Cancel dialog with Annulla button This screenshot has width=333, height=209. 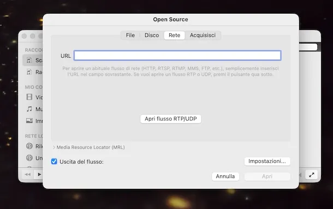pyautogui.click(x=225, y=176)
